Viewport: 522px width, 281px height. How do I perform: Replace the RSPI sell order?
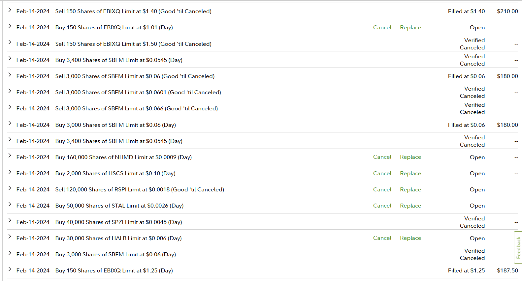410,190
